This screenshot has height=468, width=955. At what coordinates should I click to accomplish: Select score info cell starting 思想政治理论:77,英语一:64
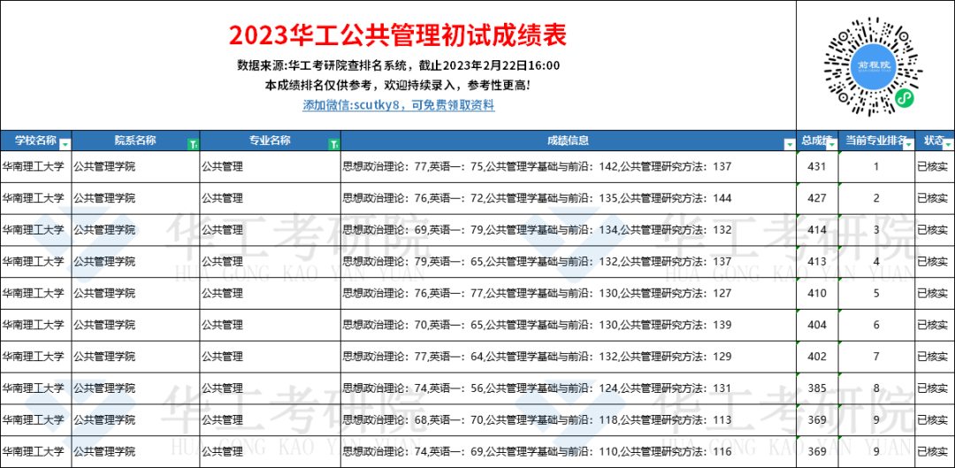pyautogui.click(x=569, y=357)
